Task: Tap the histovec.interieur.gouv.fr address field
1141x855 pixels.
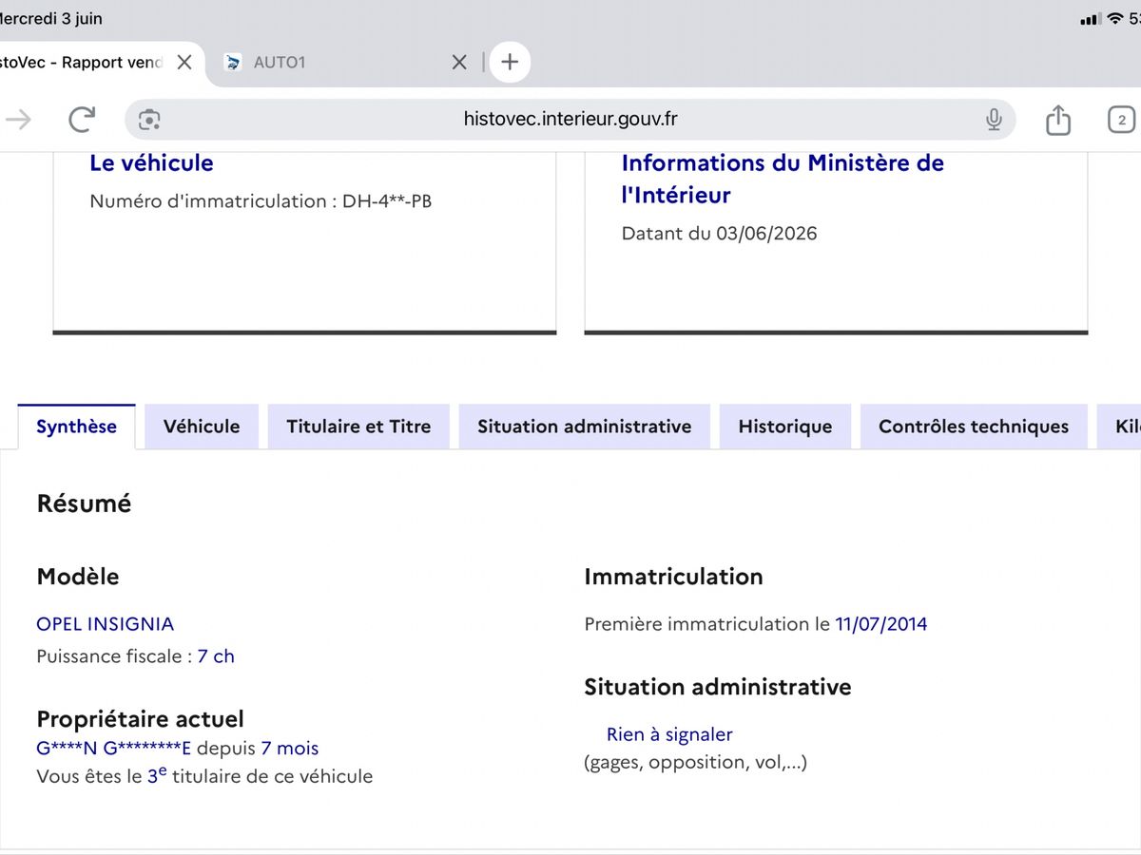Action: coord(570,119)
